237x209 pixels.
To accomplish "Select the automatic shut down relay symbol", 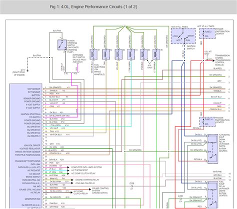I will click(x=213, y=148).
